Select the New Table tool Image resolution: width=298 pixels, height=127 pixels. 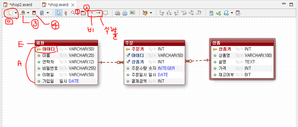pos(83,13)
